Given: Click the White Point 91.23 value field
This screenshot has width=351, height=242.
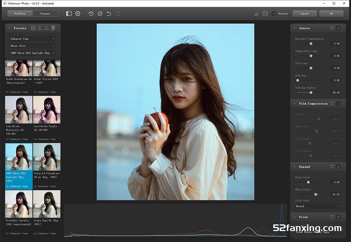Looking at the screenshot, I should pos(335,194).
